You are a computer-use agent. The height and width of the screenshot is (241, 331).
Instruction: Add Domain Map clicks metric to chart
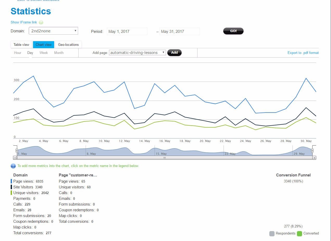pyautogui.click(x=25, y=227)
